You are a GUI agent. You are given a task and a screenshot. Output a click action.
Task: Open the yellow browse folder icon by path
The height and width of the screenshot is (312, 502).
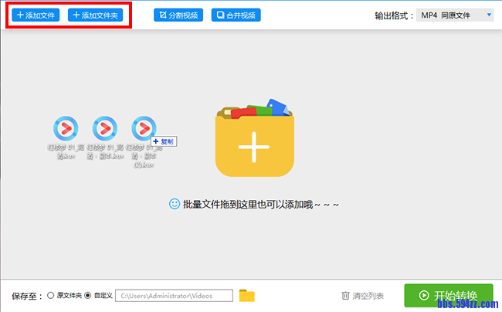(246, 295)
